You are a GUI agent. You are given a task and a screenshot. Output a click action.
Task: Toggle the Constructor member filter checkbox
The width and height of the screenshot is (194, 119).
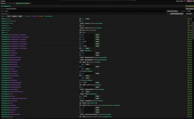pyautogui.click(x=46, y=16)
